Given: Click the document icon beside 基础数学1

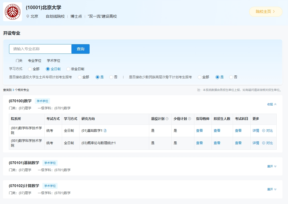Looking at the screenshot, I should [105, 131].
